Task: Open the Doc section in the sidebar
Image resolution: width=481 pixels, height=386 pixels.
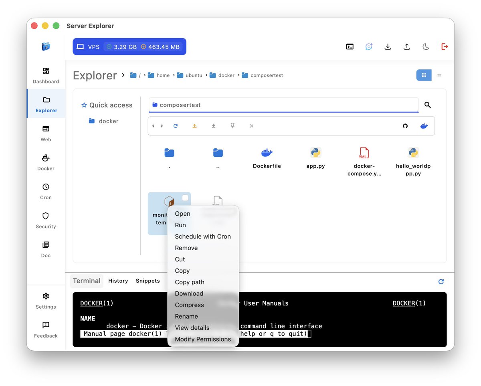Action: 46,249
